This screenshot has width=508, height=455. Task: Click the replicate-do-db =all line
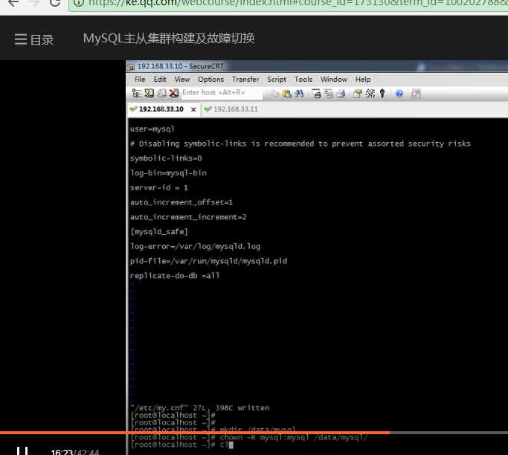175,276
